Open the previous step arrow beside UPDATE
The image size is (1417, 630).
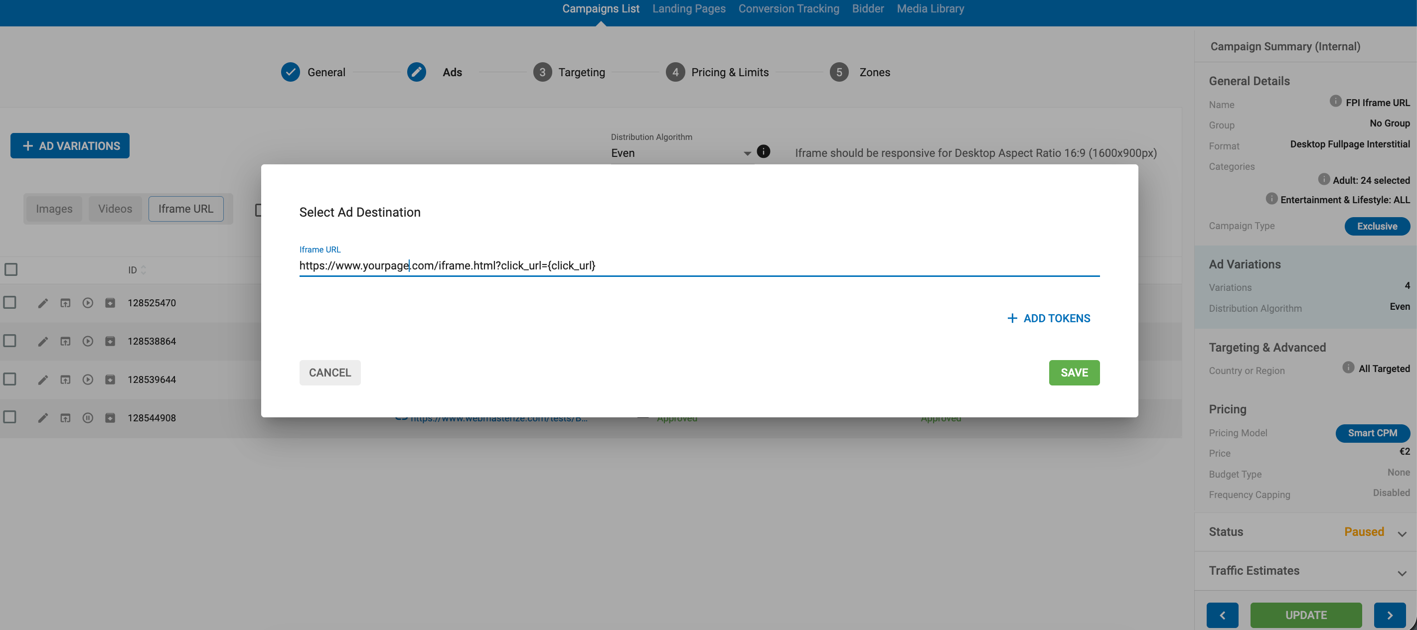coord(1222,615)
